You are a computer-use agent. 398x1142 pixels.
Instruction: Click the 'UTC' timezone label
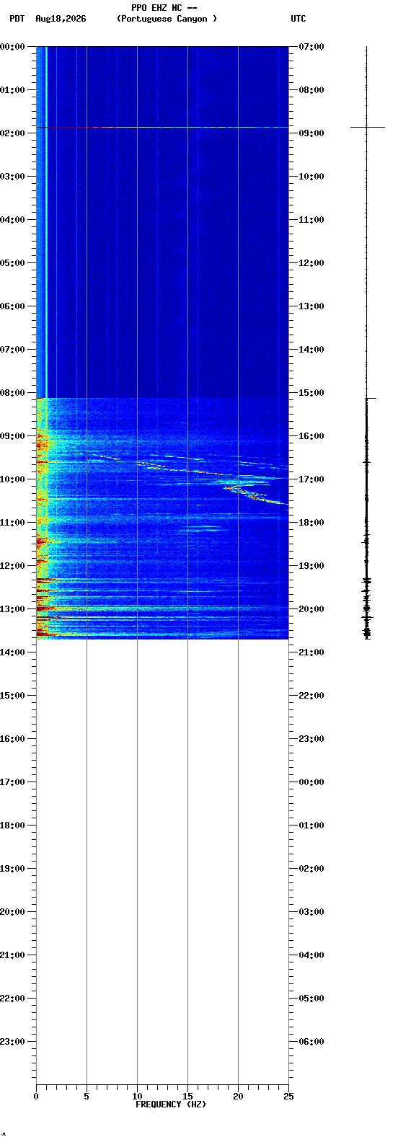(298, 19)
